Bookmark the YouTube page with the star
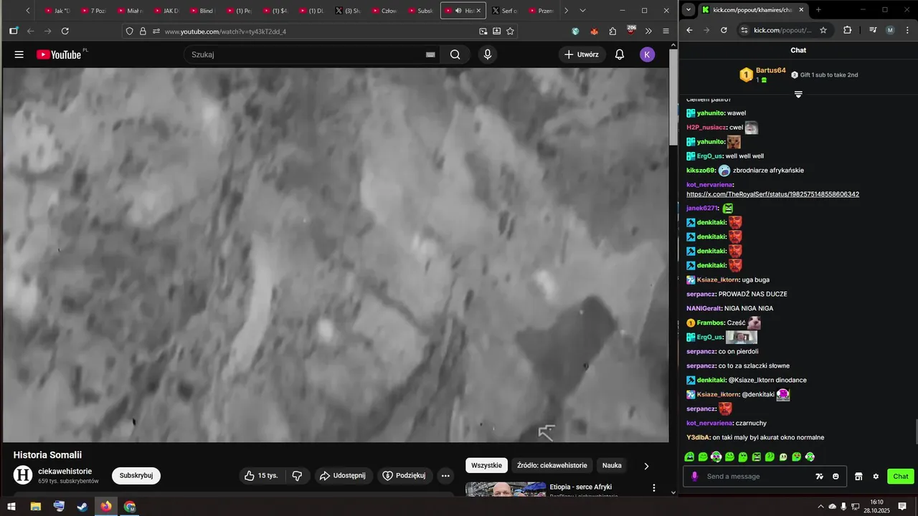Image resolution: width=918 pixels, height=516 pixels. [x=510, y=31]
